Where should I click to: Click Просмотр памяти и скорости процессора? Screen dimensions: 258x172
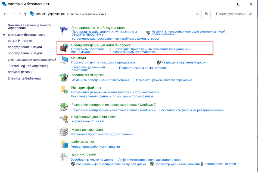click(x=103, y=62)
